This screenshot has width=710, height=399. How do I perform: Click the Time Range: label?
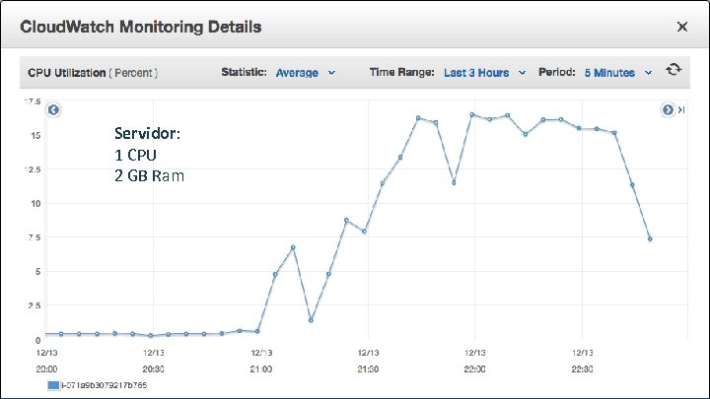401,72
